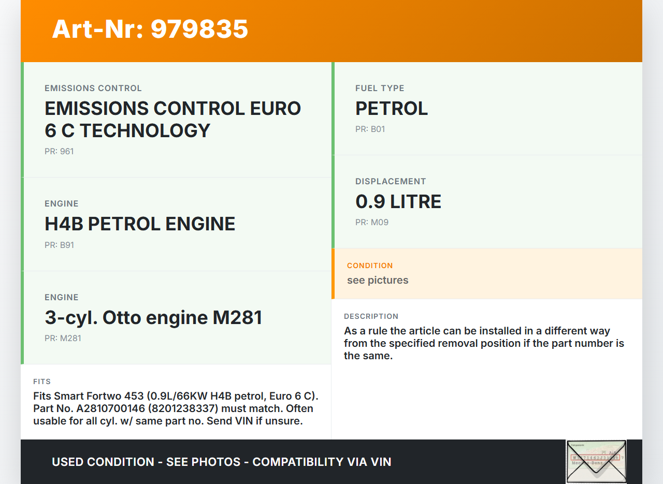Image resolution: width=663 pixels, height=484 pixels.
Task: Click the article installation description paragraph
Action: coord(484,343)
